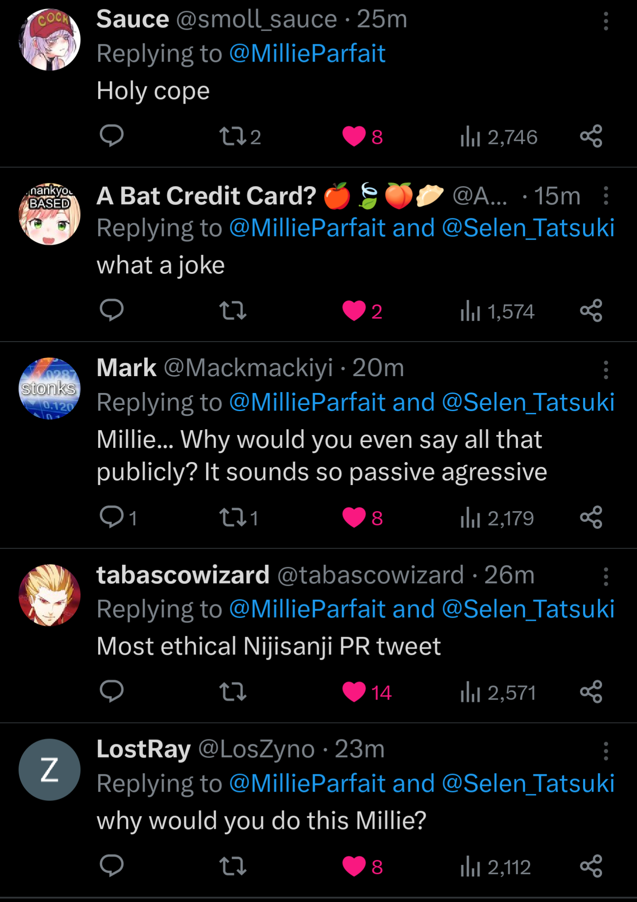Open more options on LostRay's tweet
This screenshot has width=637, height=902.
(606, 751)
